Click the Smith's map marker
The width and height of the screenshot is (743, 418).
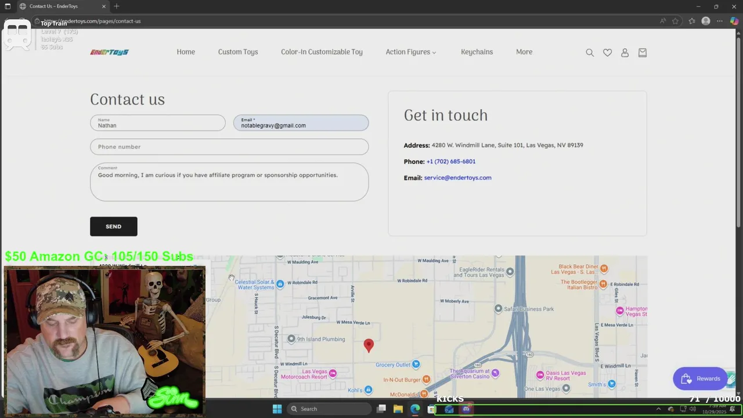[x=612, y=384]
